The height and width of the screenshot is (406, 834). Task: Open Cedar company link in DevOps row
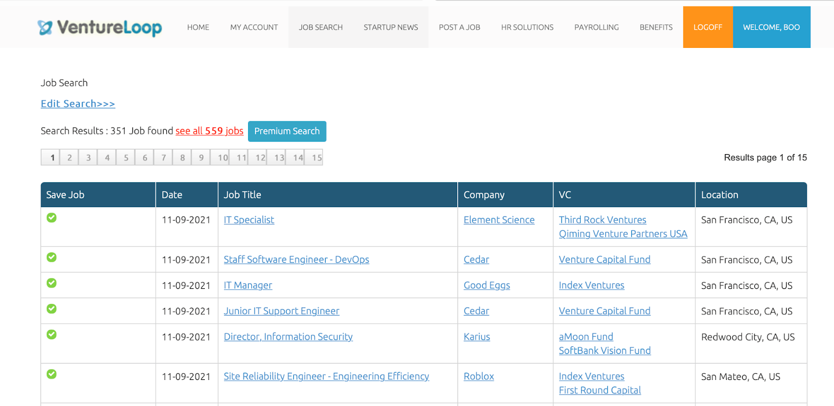click(x=476, y=259)
